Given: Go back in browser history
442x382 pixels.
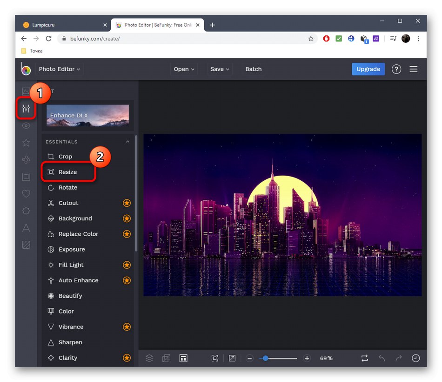Looking at the screenshot, I should click(x=24, y=39).
